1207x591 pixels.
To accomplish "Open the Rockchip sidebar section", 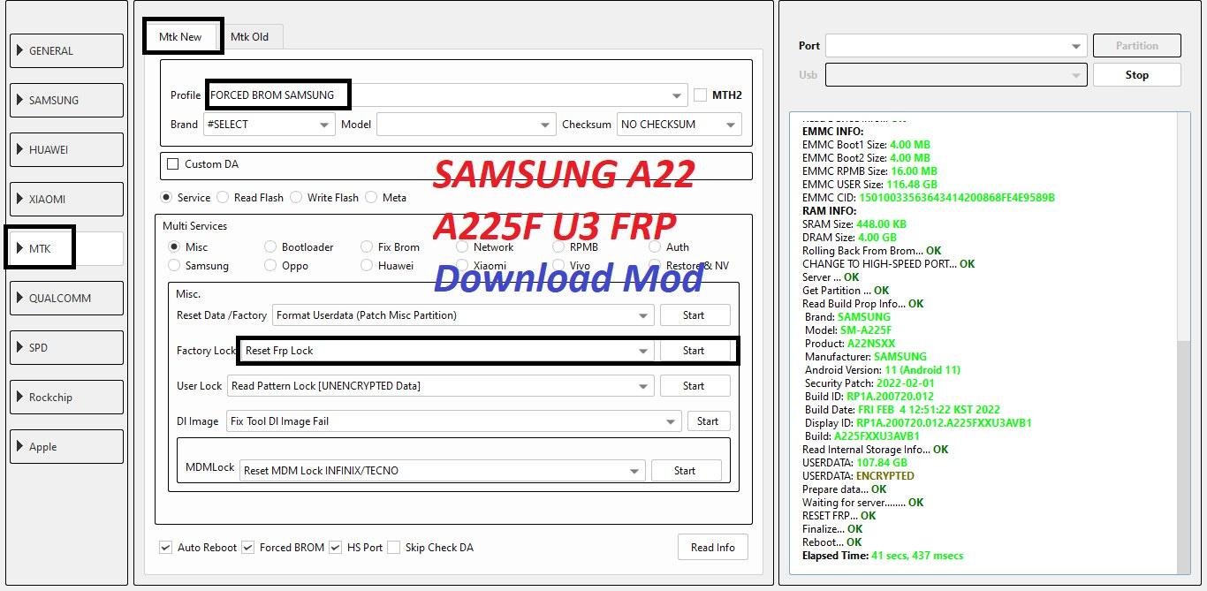I will coord(66,397).
